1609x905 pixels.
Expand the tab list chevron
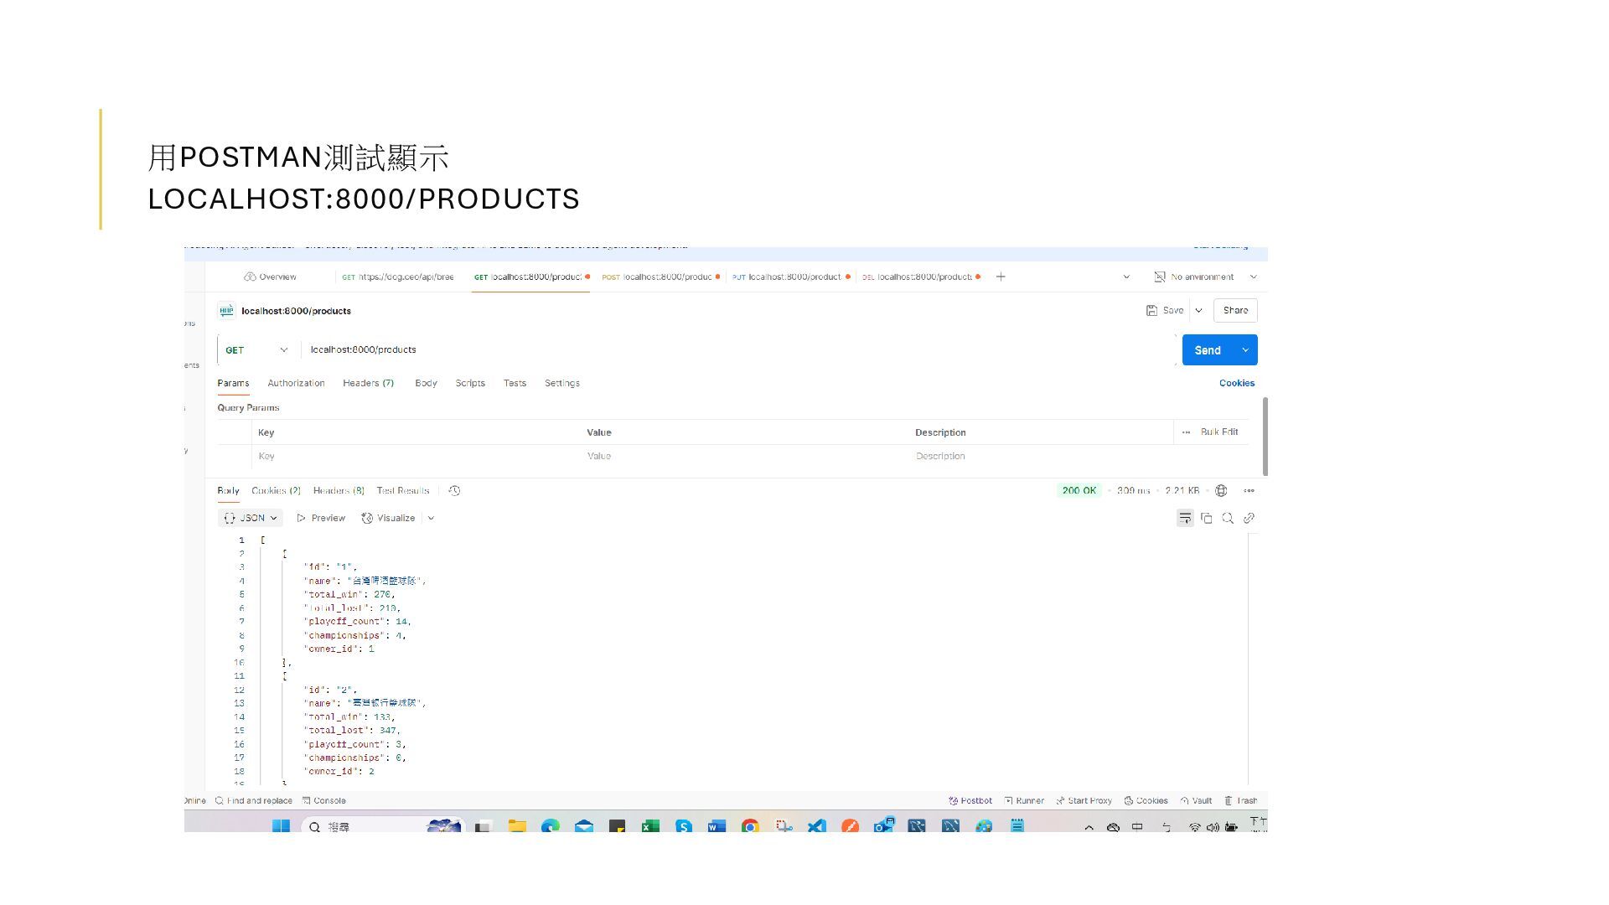(1126, 277)
